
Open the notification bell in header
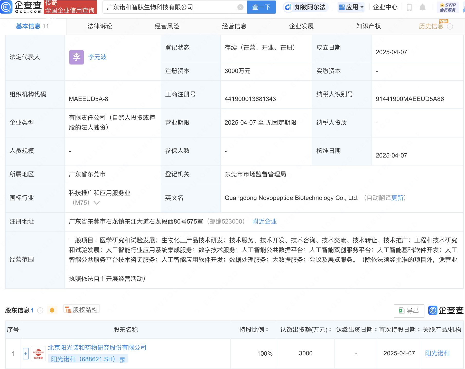[422, 7]
